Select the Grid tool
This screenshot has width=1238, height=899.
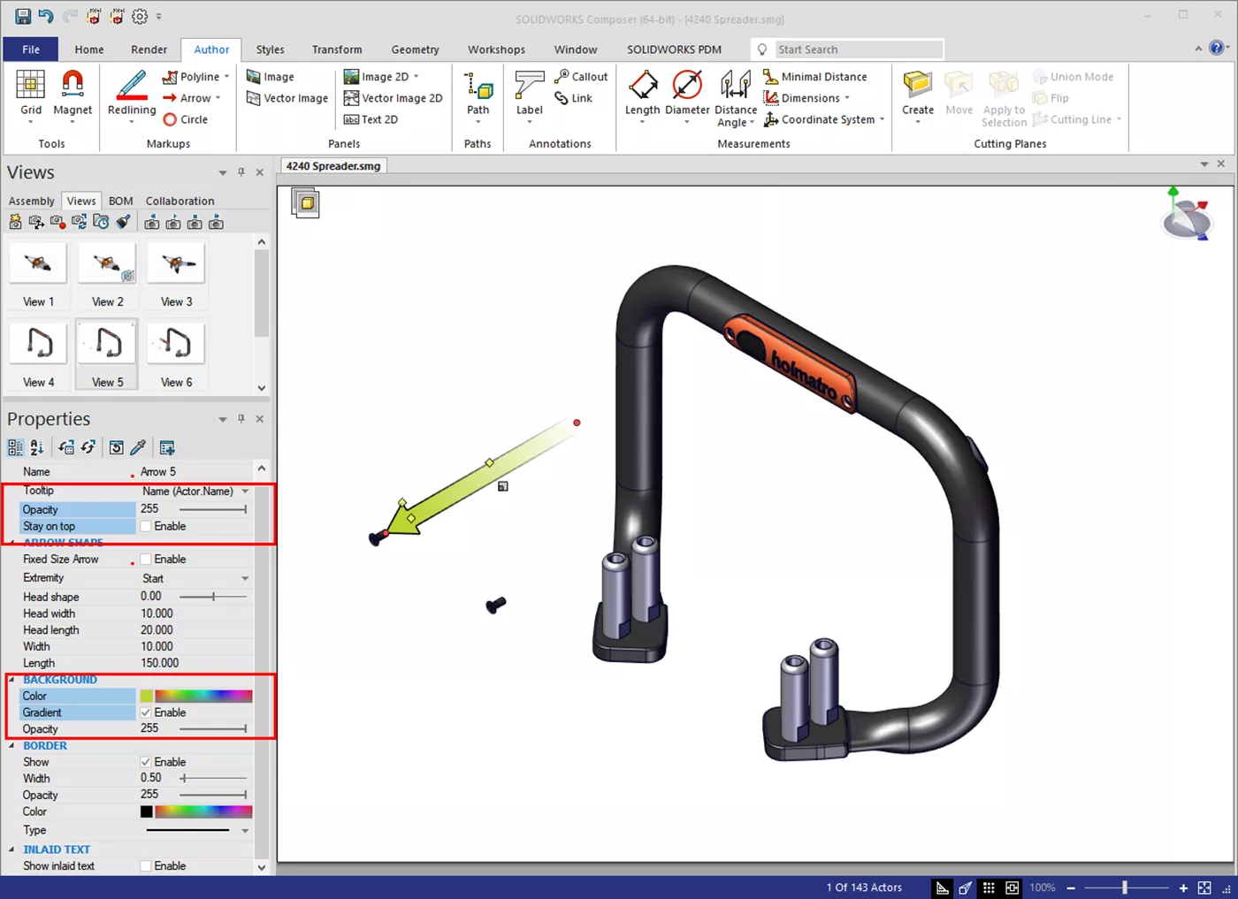tap(31, 93)
